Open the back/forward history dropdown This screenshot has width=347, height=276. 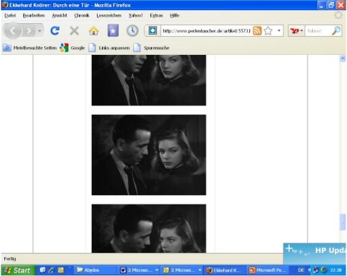click(x=40, y=31)
